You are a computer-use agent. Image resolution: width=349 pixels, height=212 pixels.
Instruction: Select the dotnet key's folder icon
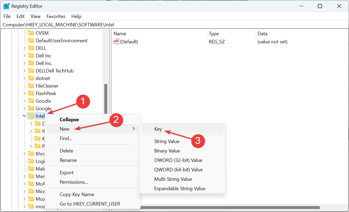[x=31, y=78]
